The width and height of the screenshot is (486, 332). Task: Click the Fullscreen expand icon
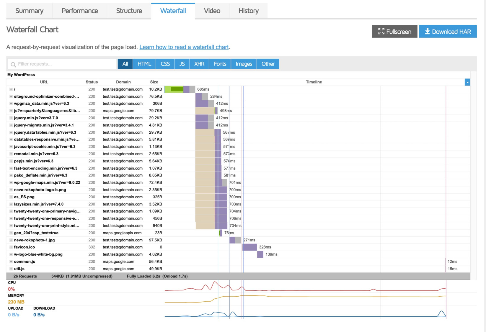click(381, 31)
